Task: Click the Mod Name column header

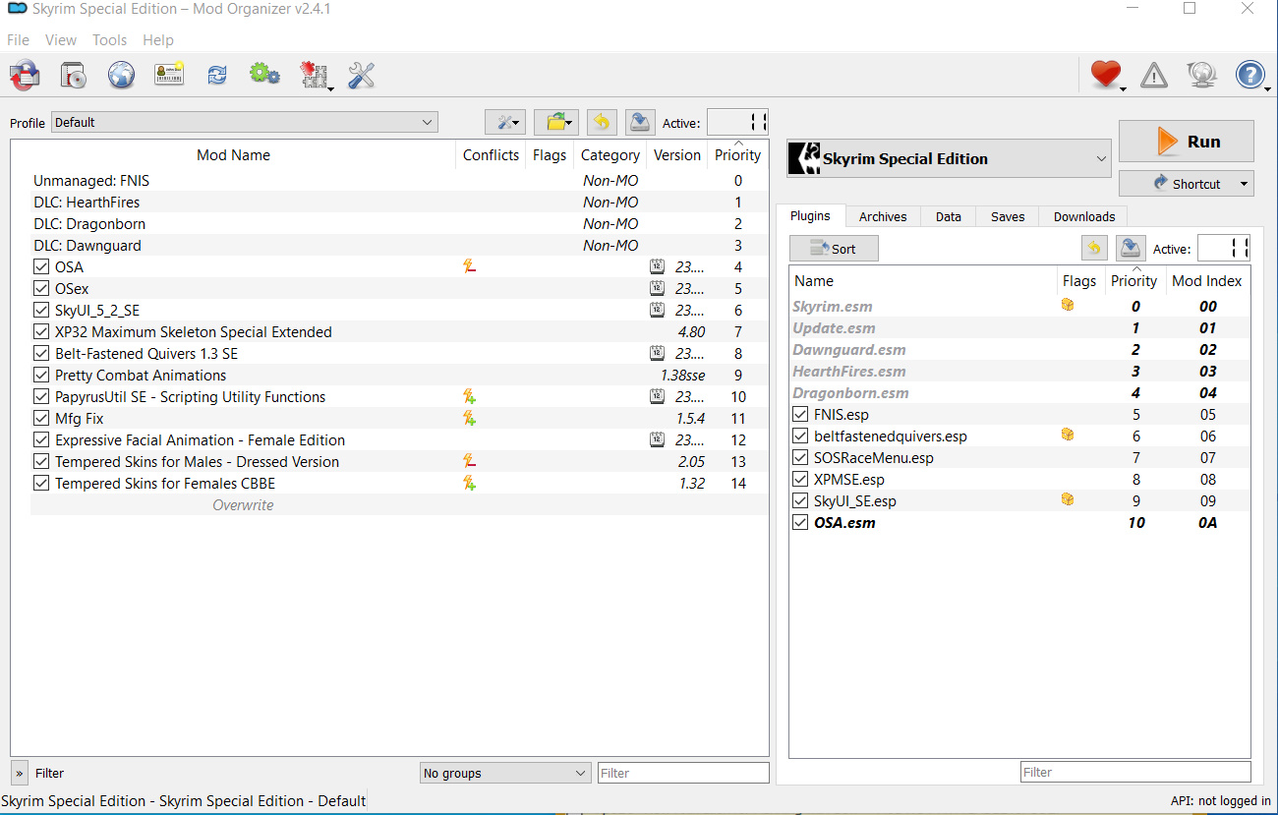Action: coord(233,154)
